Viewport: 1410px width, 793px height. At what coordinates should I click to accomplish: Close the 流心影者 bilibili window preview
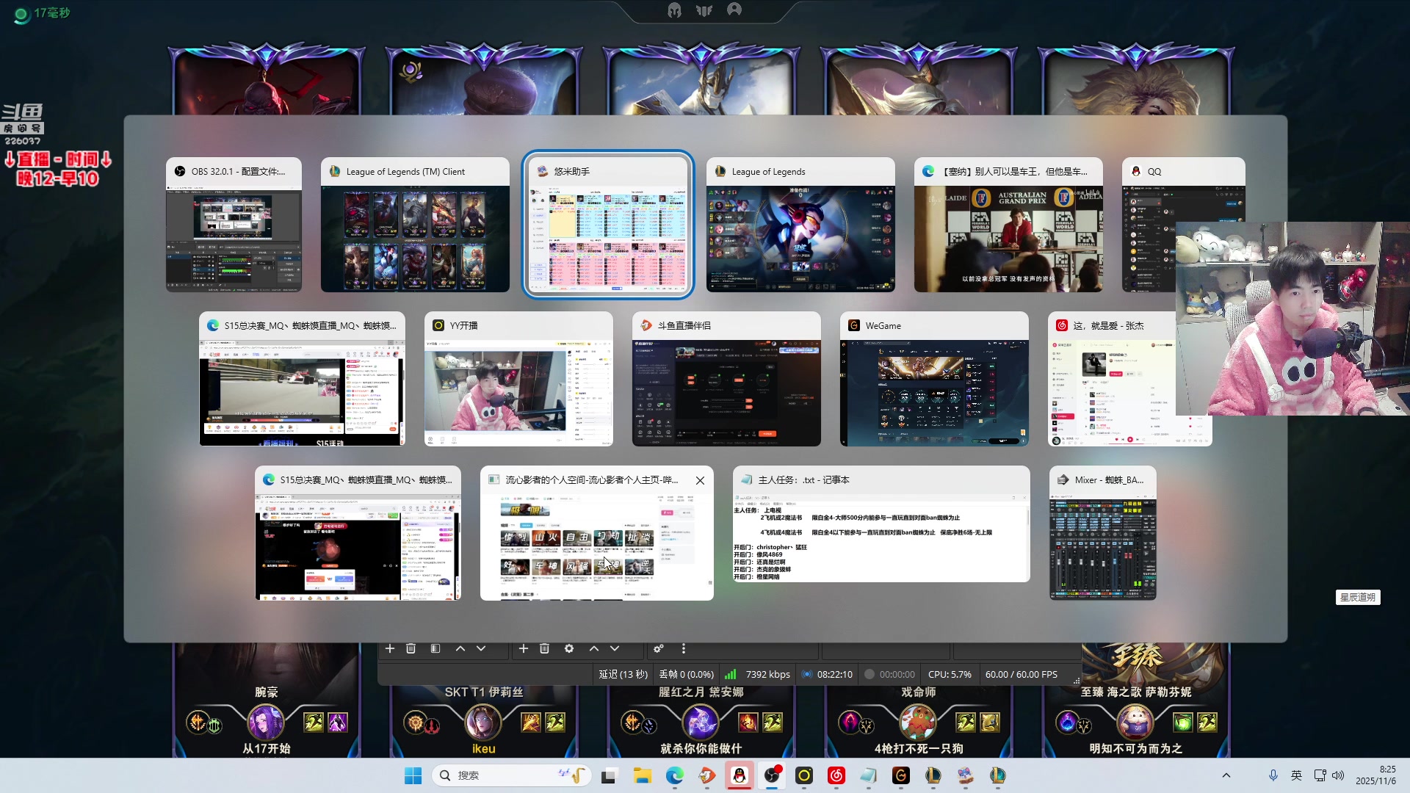700,480
